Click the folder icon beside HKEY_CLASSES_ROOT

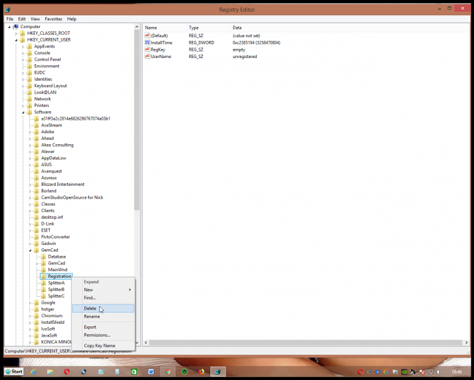(23, 33)
